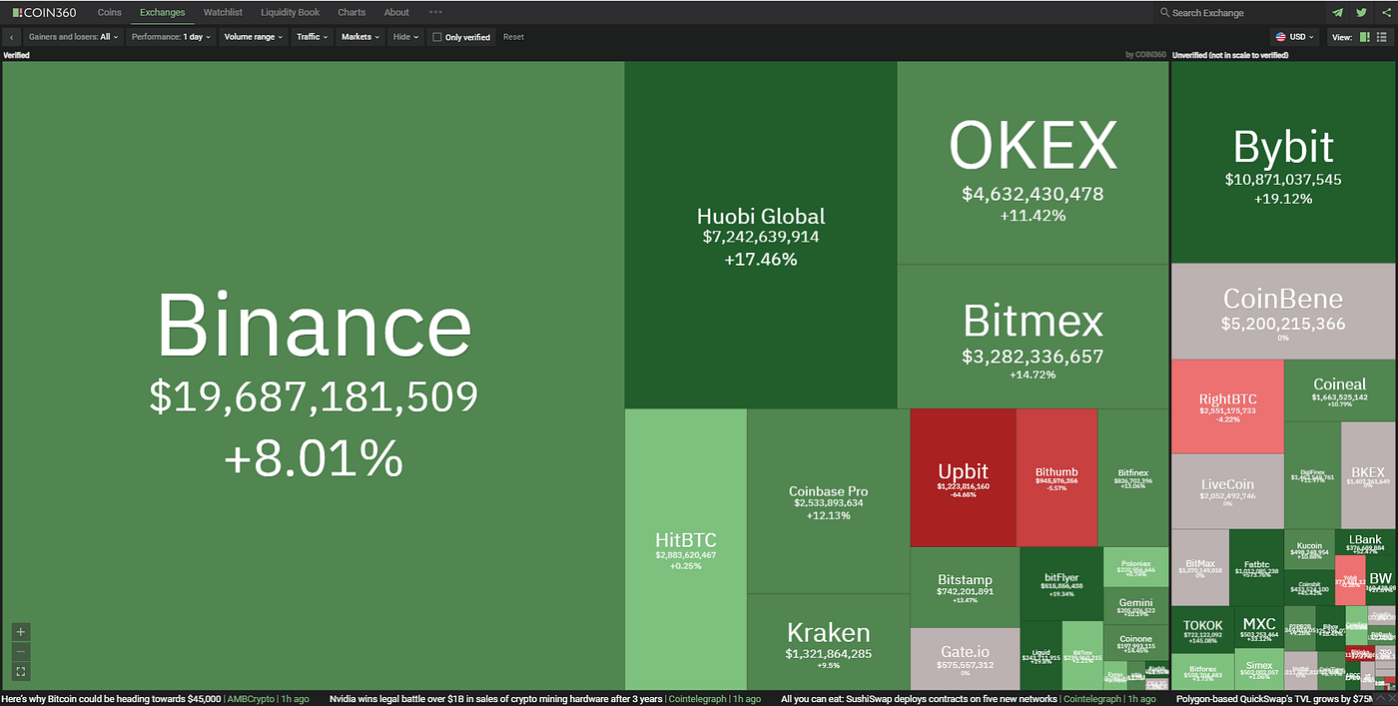
Task: Click the zoom out minus button
Action: tap(21, 651)
